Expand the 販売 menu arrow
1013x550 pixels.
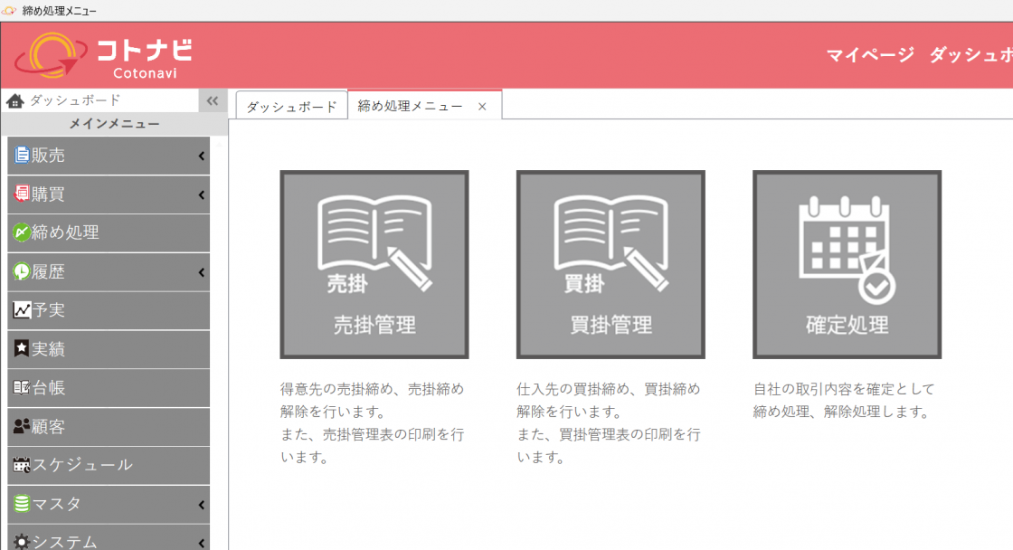pos(201,156)
